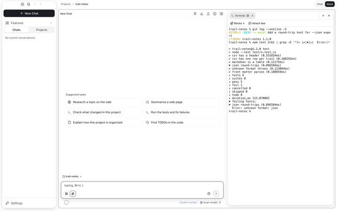
Task: Download the chat with the download icon
Action: pos(201,14)
